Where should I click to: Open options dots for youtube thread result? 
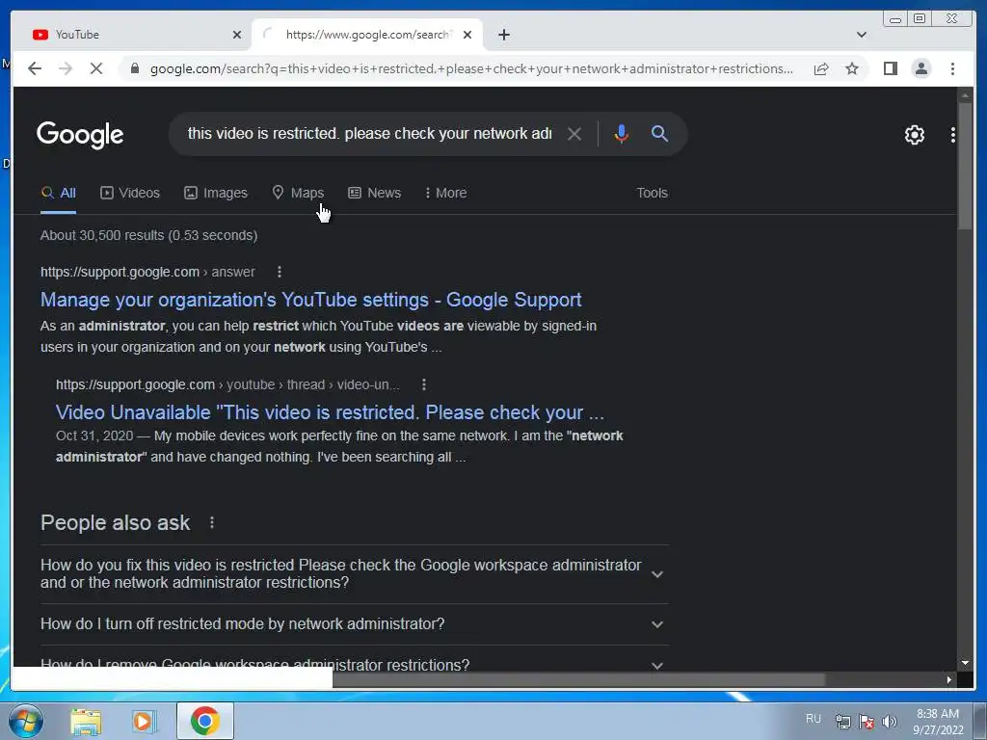(x=424, y=384)
